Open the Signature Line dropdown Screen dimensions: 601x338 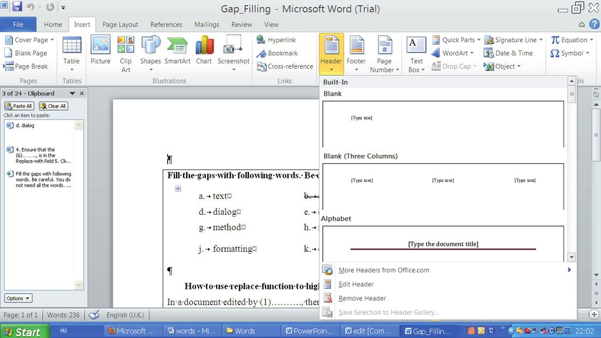click(514, 40)
